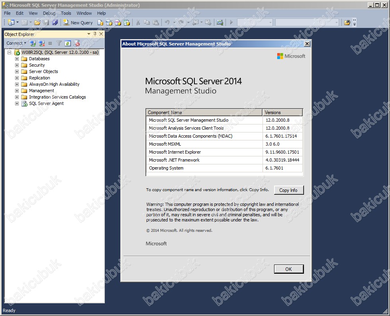Image resolution: width=390 pixels, height=316 pixels.
Task: Open Object Explorer window position dropdown
Action: [x=89, y=34]
